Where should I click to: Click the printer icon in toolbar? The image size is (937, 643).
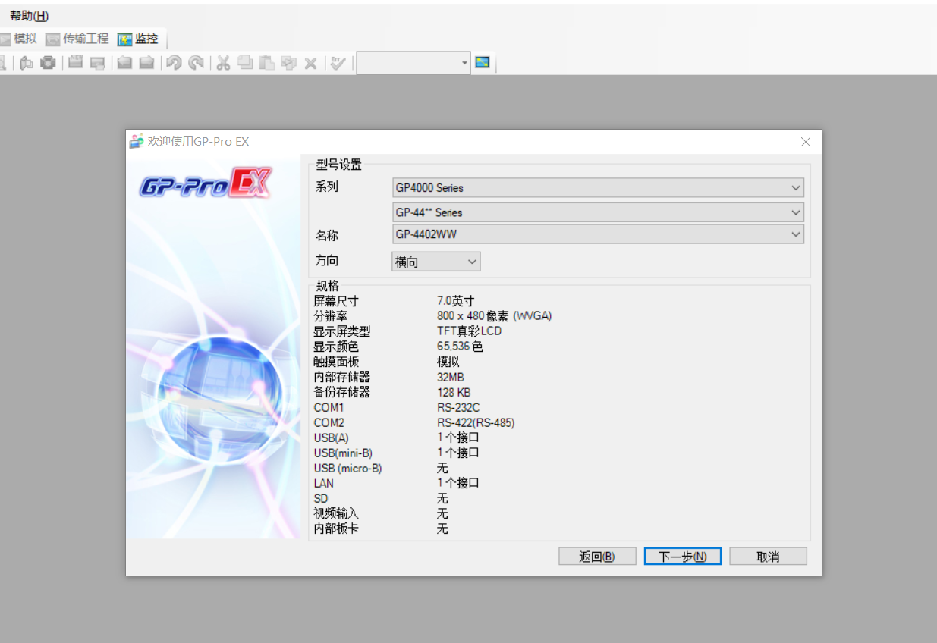tap(48, 63)
